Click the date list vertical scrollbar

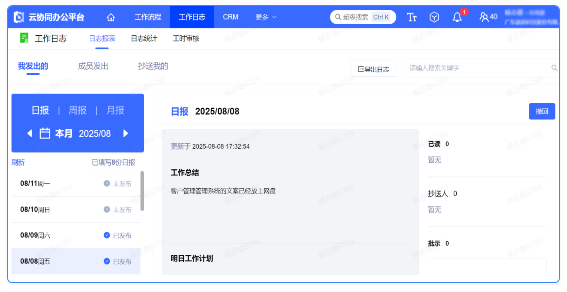point(142,191)
